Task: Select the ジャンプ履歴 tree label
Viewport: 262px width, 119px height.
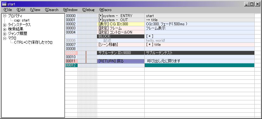Action: (17, 34)
